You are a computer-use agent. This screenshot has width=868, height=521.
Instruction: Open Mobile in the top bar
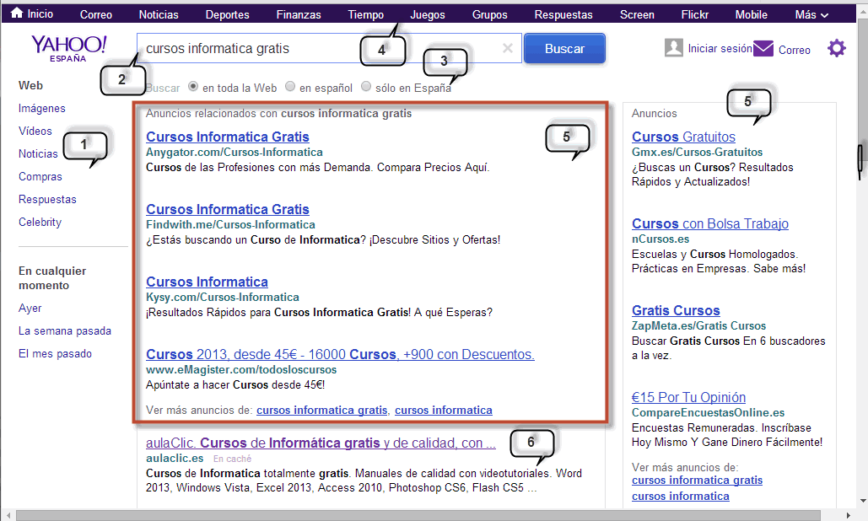click(752, 15)
